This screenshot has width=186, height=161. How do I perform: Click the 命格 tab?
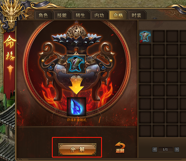[x=118, y=15]
